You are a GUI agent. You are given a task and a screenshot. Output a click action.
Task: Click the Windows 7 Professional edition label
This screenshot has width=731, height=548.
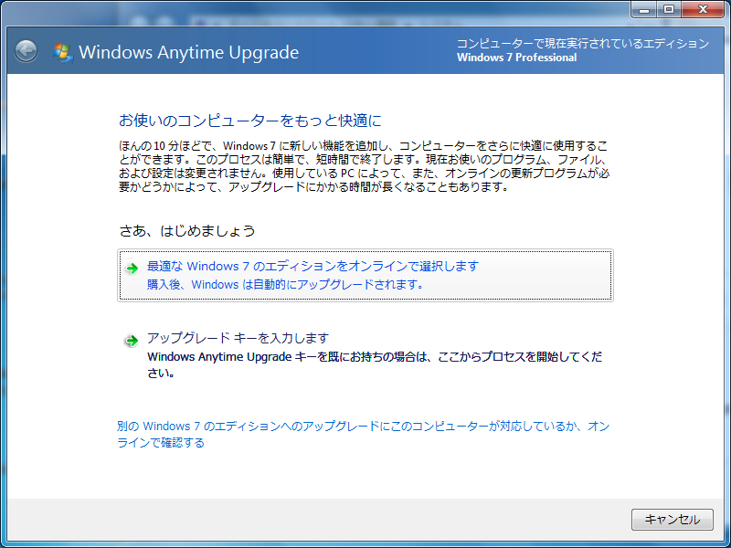click(516, 58)
